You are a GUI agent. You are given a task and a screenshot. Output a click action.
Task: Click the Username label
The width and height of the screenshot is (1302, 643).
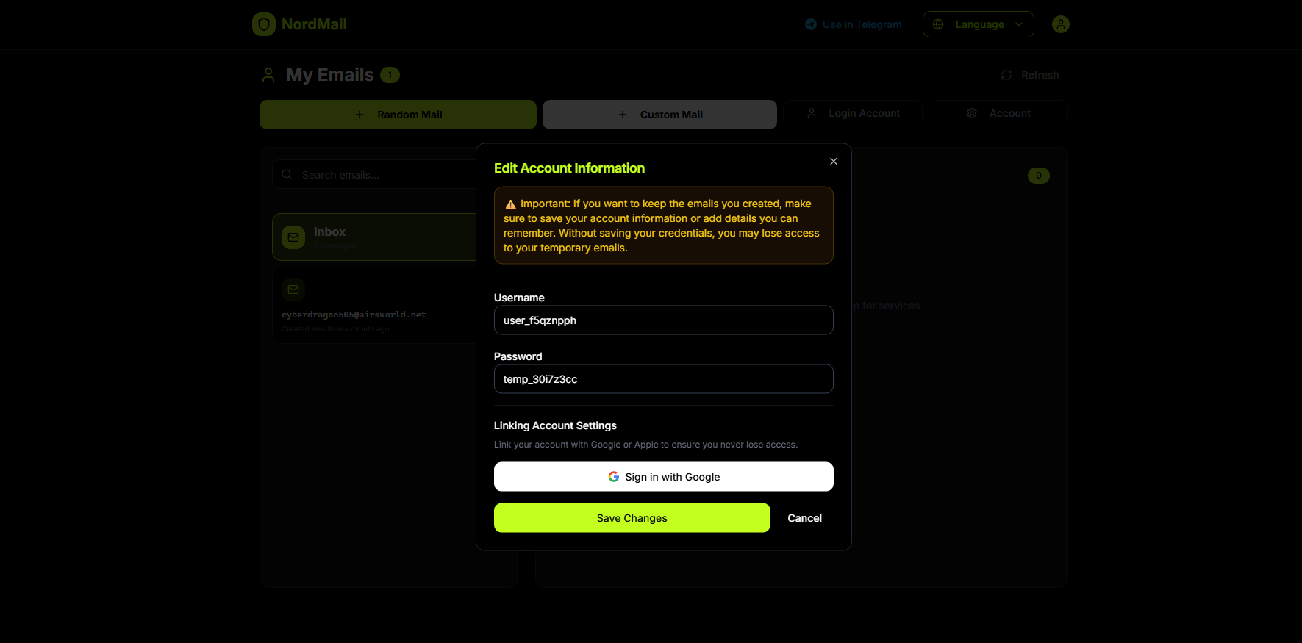(x=519, y=298)
